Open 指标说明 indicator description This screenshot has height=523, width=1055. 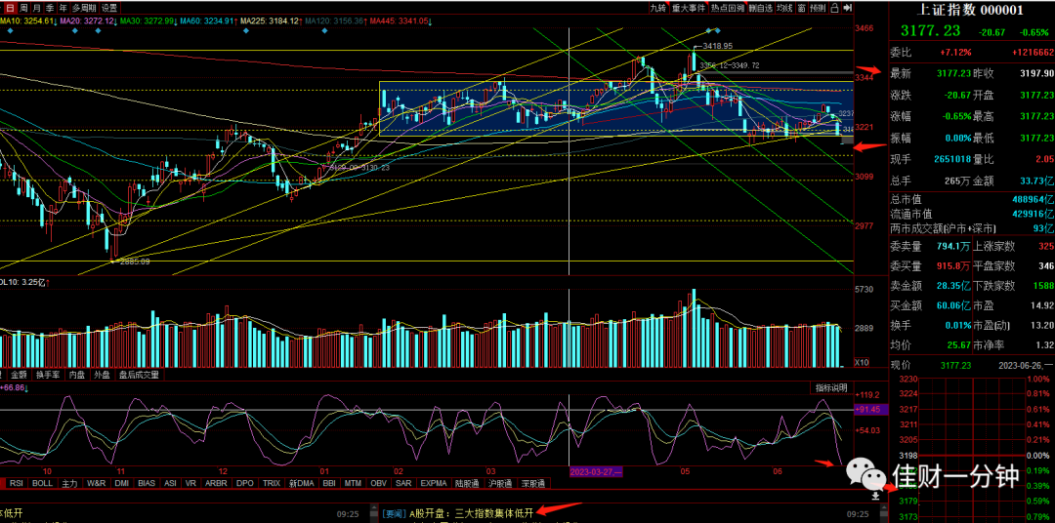coord(829,388)
